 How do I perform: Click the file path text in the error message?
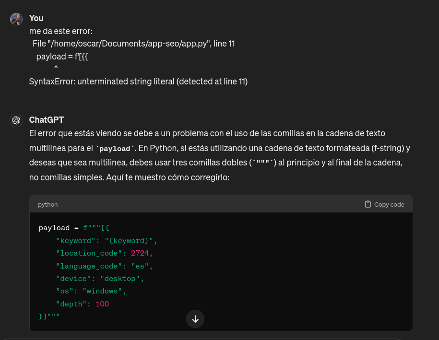pyautogui.click(x=133, y=43)
